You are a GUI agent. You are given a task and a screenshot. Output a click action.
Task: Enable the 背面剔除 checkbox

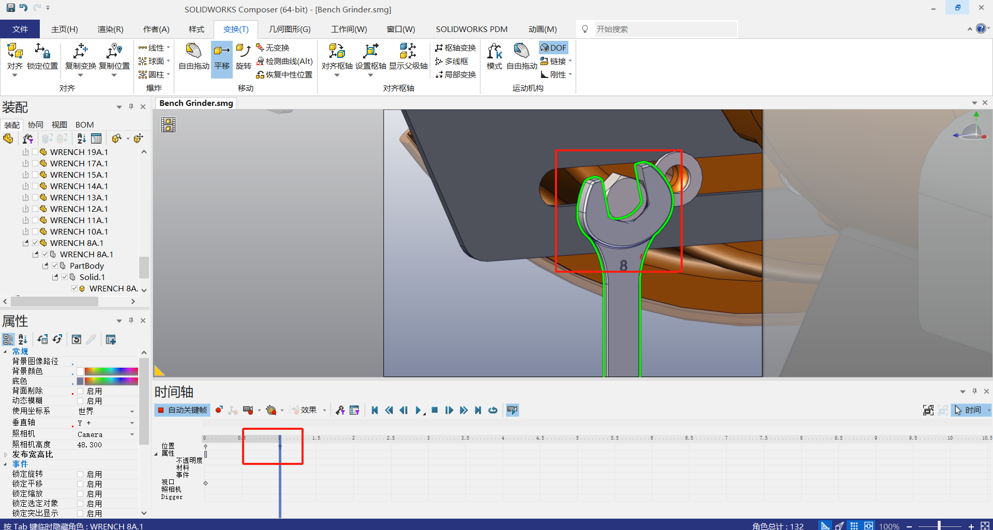(80, 391)
